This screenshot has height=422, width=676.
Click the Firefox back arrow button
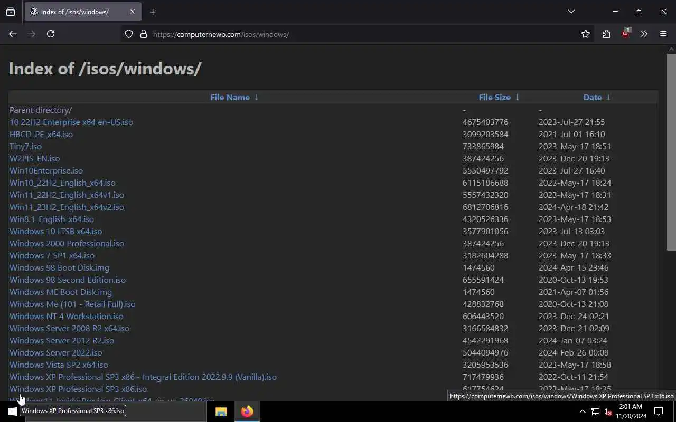[13, 34]
